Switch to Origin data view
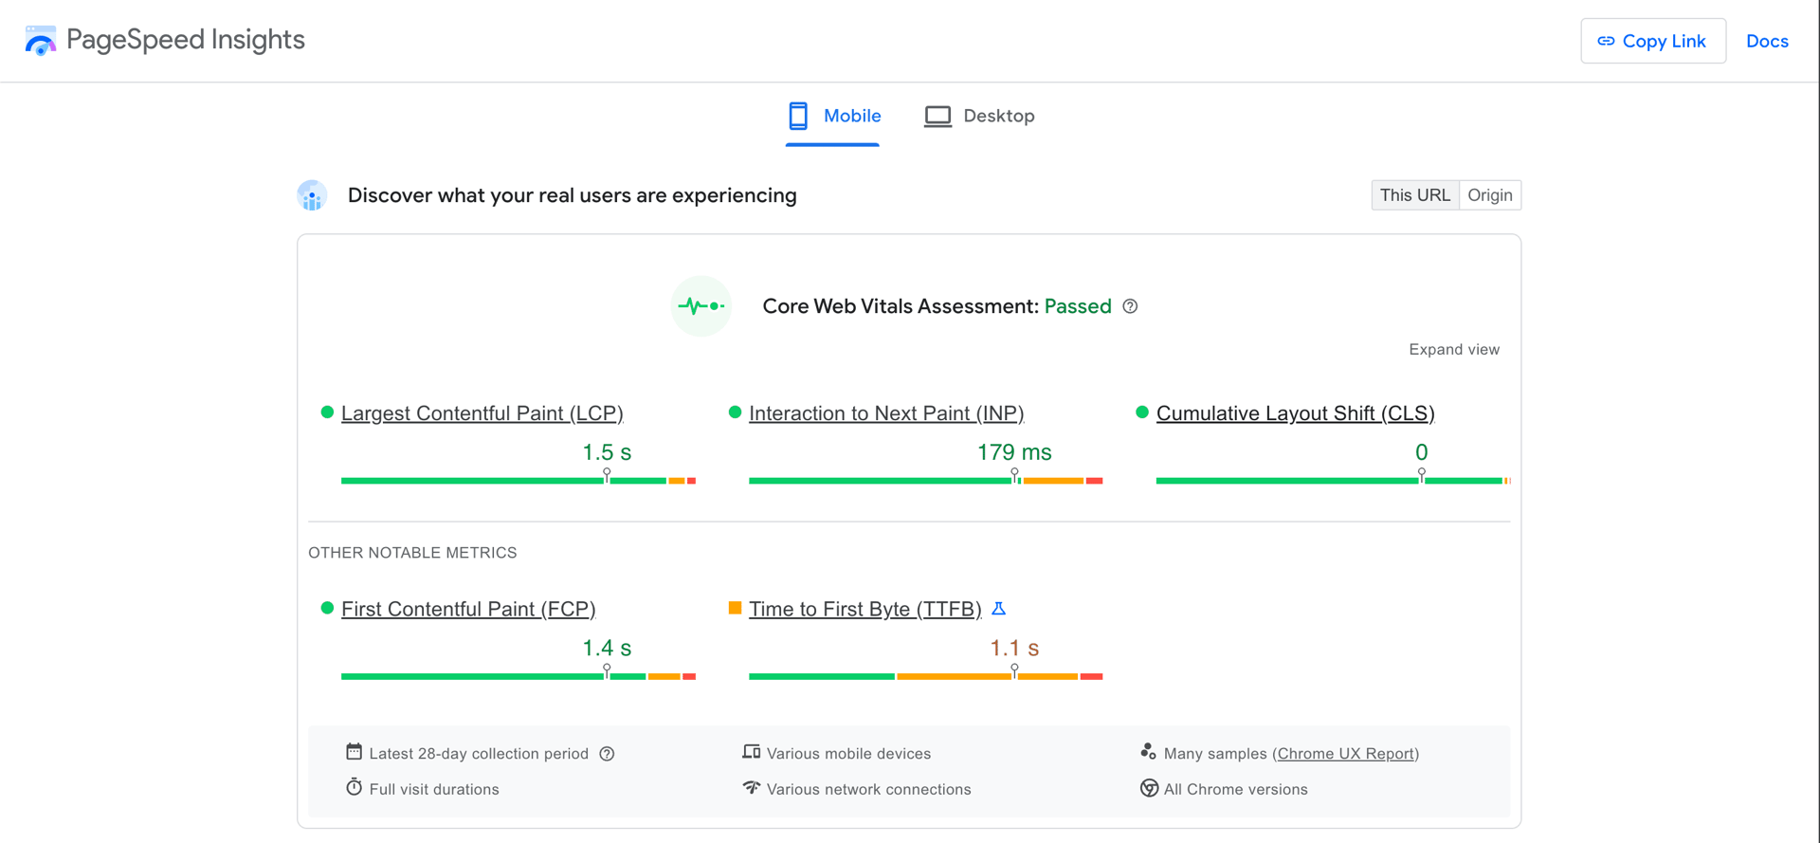Viewport: 1820px width, 843px height. pos(1489,195)
